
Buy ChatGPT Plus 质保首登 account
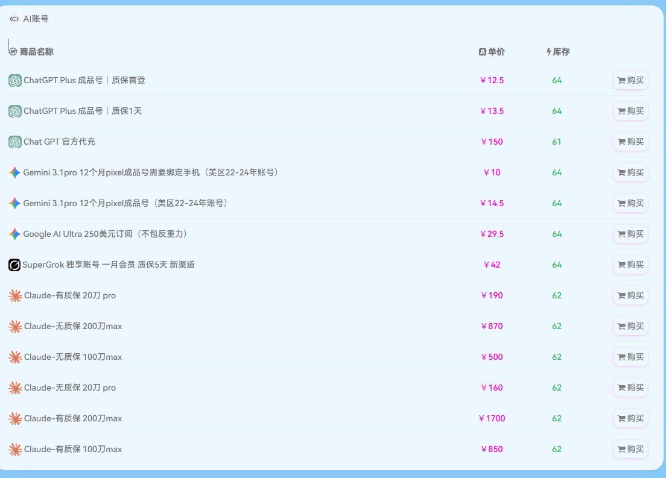630,80
